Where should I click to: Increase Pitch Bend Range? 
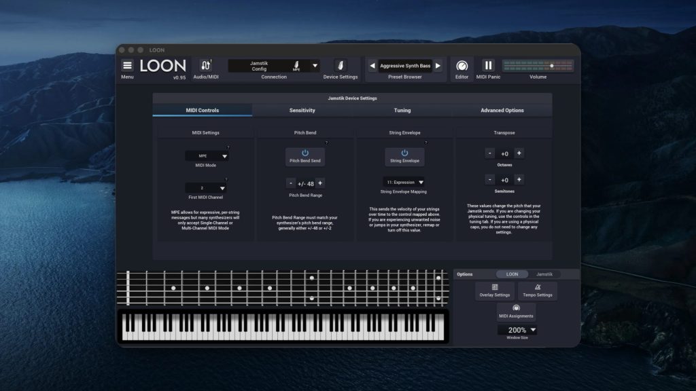[320, 183]
